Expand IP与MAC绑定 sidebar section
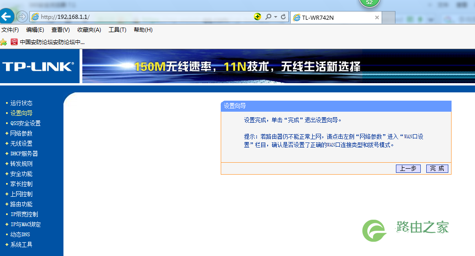This screenshot has width=475, height=256. 25,224
